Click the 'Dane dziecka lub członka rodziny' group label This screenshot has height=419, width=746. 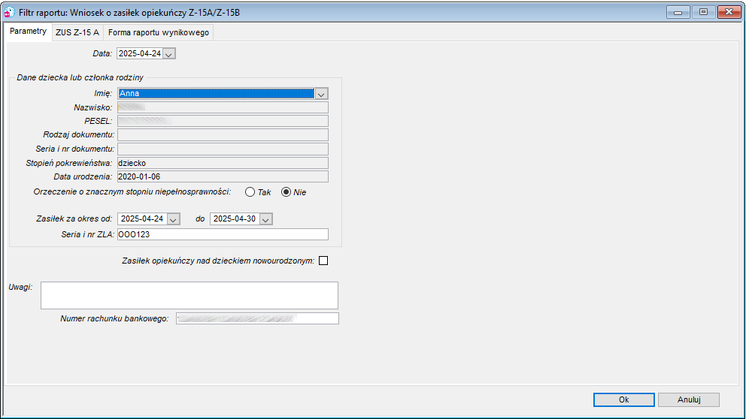click(x=80, y=77)
